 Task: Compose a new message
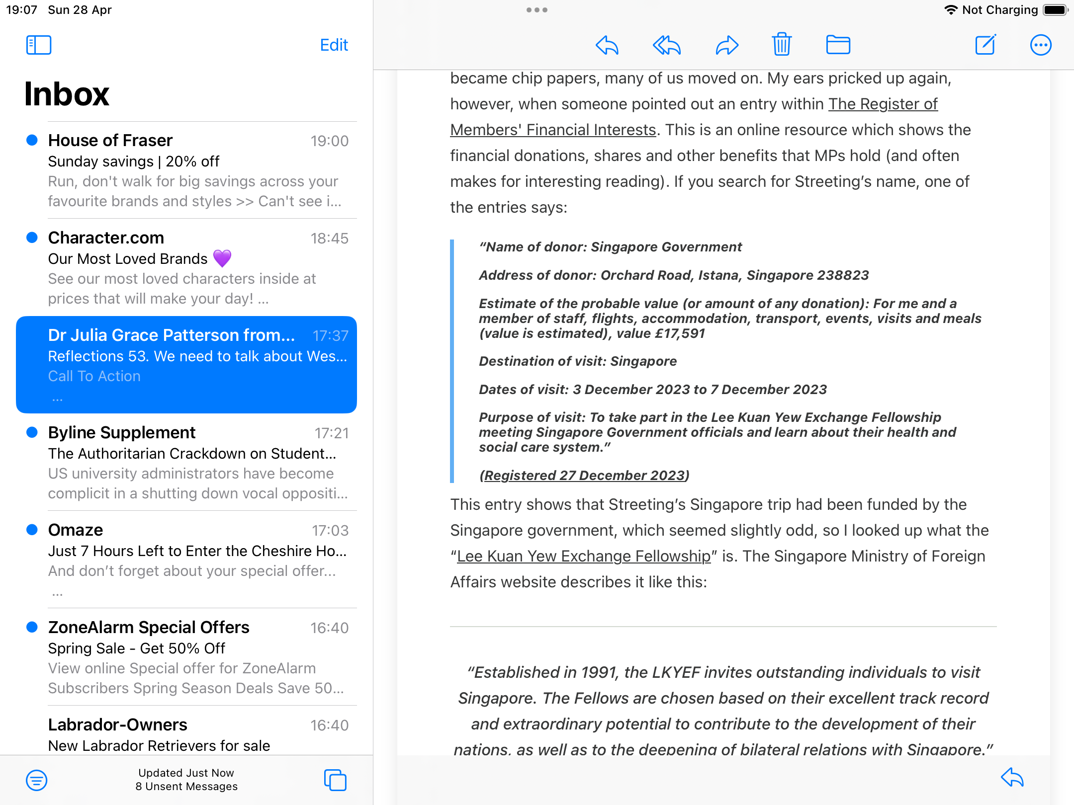(x=985, y=45)
